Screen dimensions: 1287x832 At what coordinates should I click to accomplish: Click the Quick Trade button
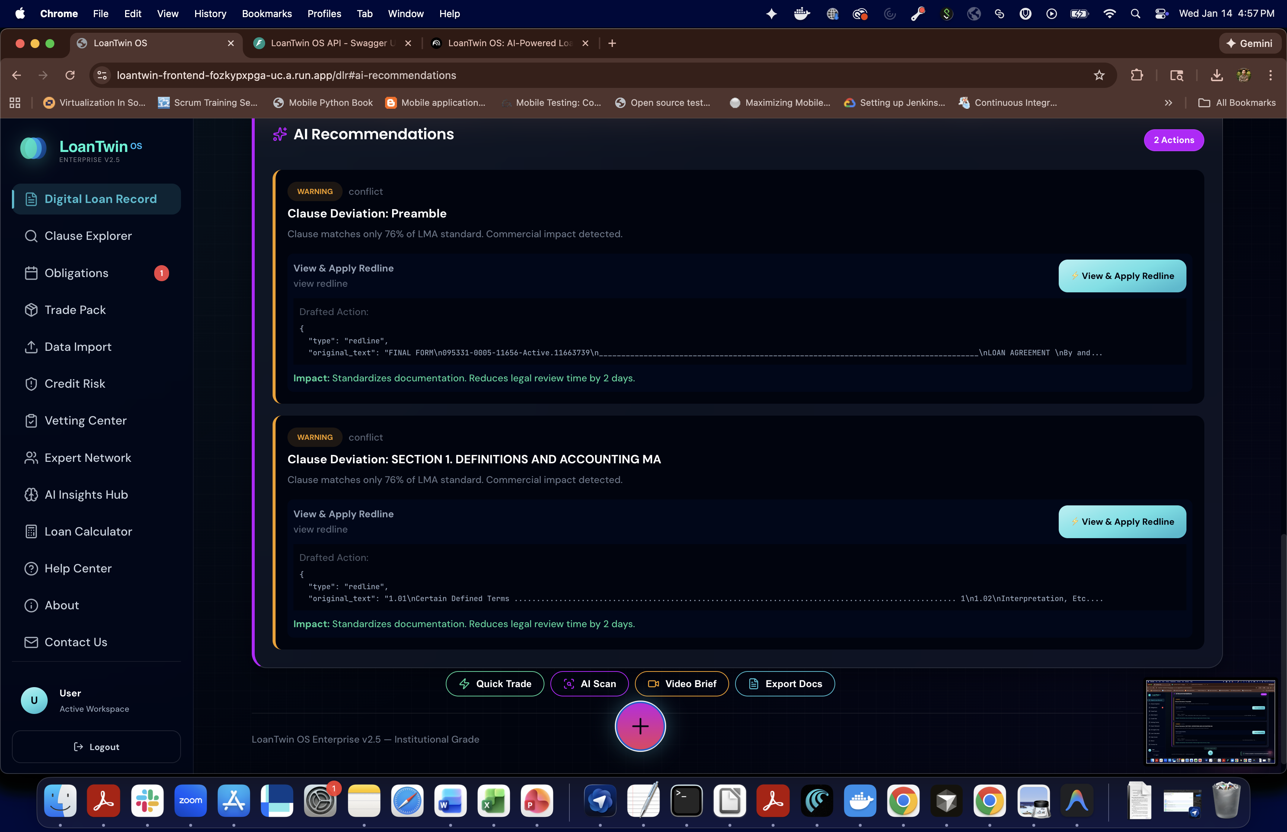pyautogui.click(x=494, y=683)
